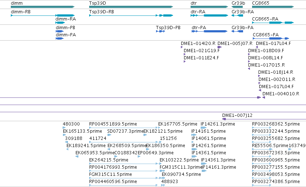Image resolution: width=306 pixels, height=187 pixels.
Task: Click the Tsp39D-RB transcript line
Action: (131, 15)
